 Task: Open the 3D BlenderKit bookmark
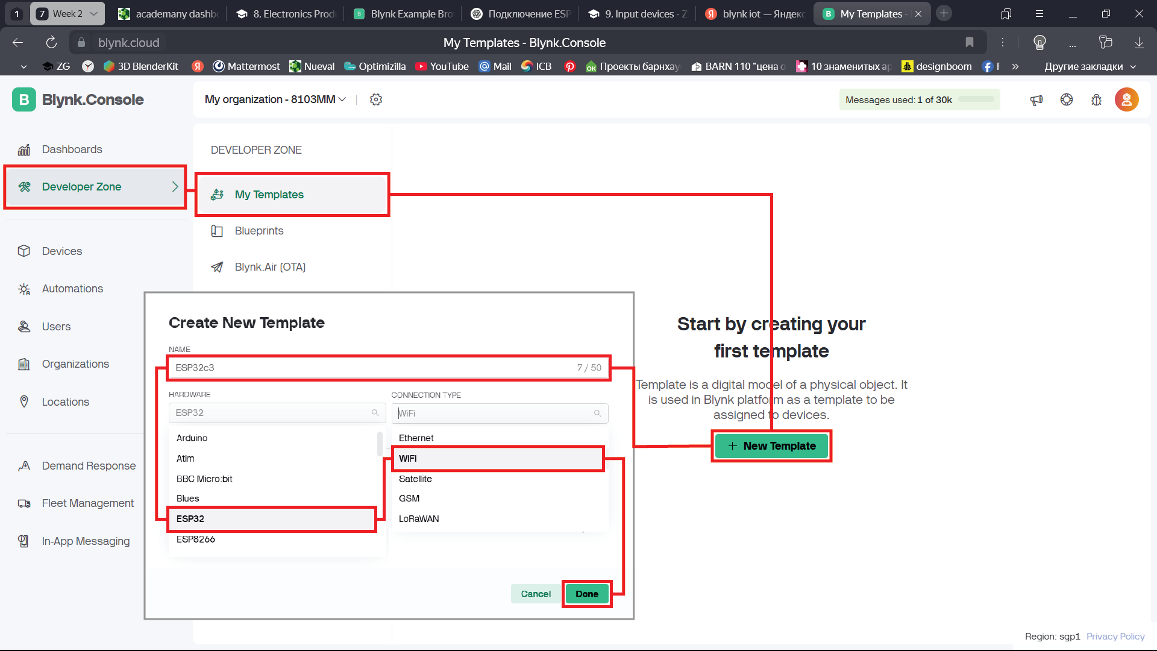141,66
